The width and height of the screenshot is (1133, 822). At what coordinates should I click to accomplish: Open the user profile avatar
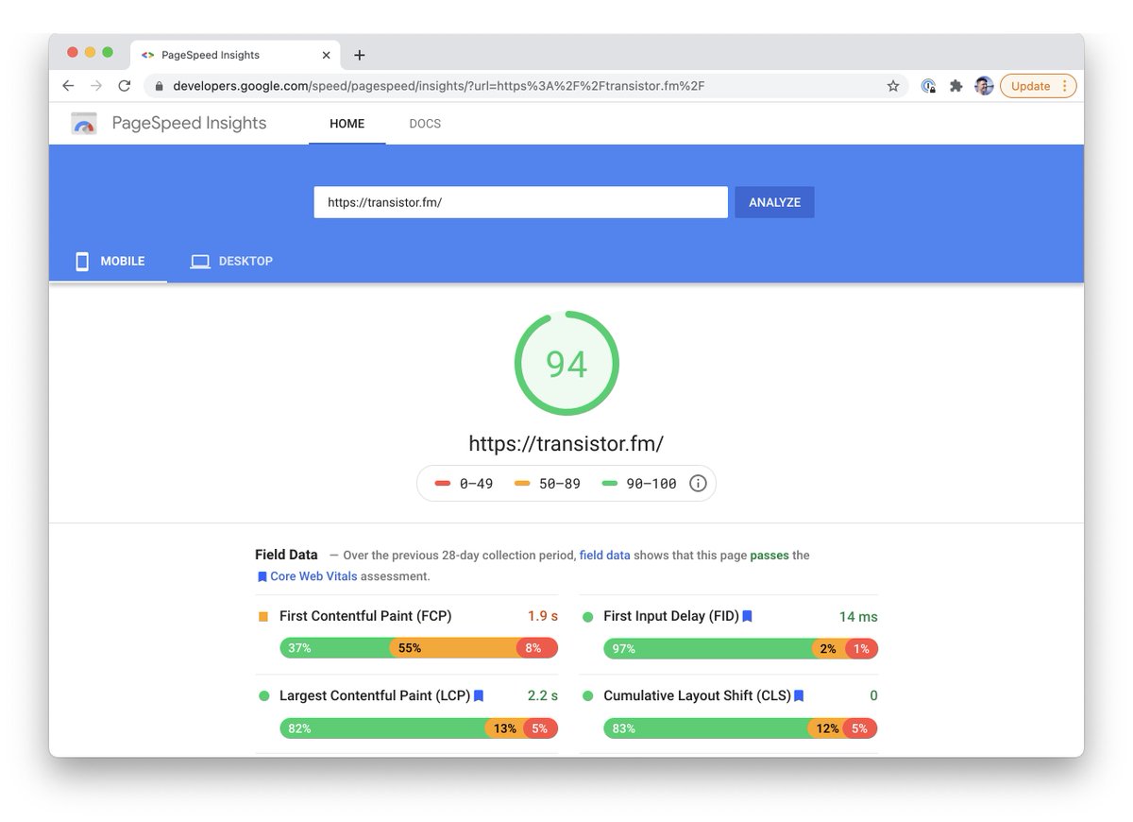pyautogui.click(x=984, y=86)
